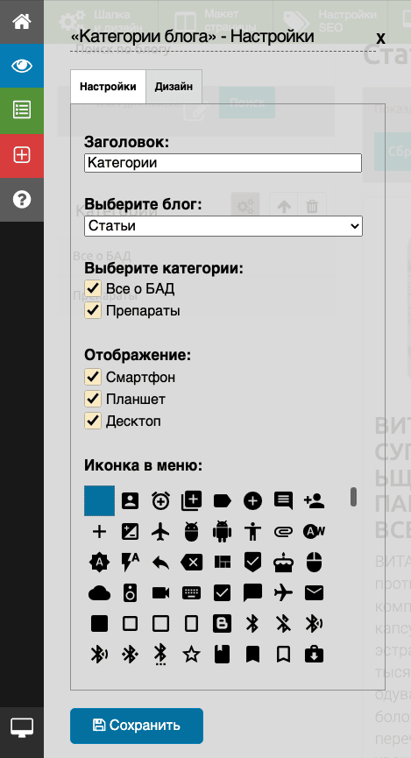Click the desktop monitor icon at bottom of sidebar
This screenshot has height=758, width=411.
pos(22,727)
